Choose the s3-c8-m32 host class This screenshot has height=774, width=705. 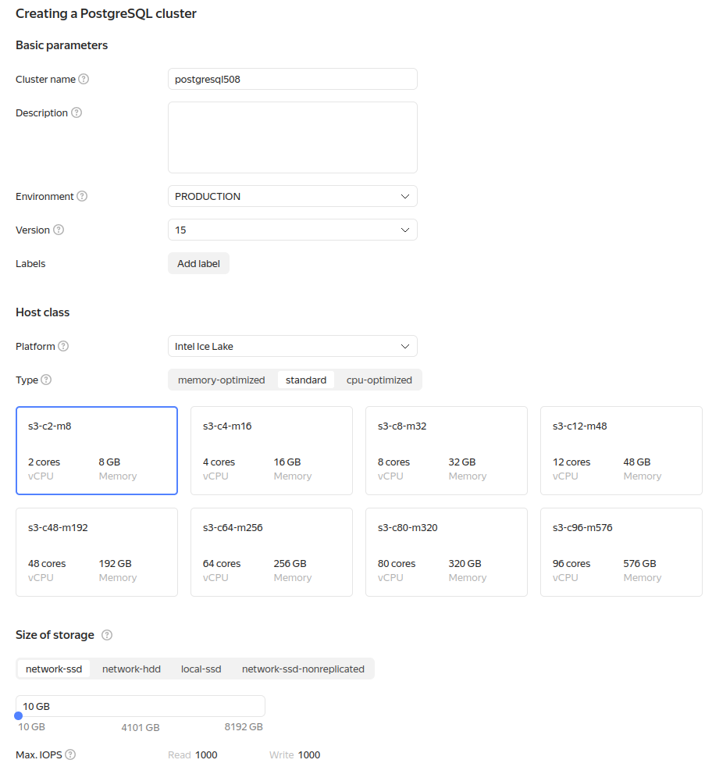446,451
